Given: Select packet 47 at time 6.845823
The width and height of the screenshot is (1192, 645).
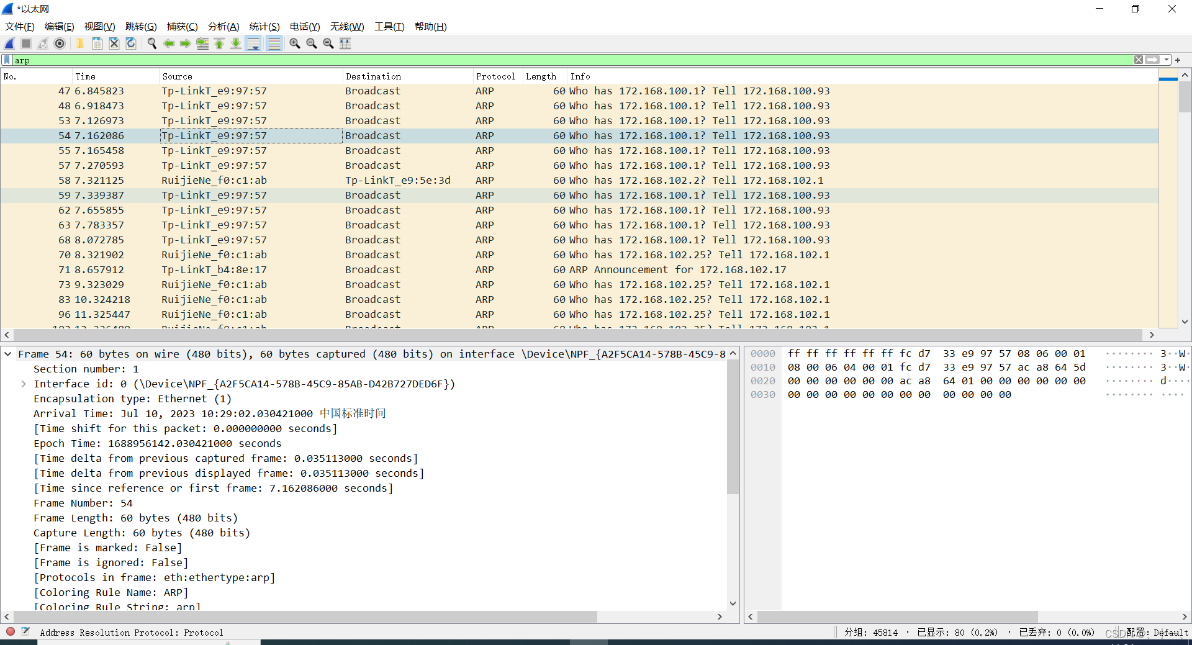Looking at the screenshot, I should 579,91.
